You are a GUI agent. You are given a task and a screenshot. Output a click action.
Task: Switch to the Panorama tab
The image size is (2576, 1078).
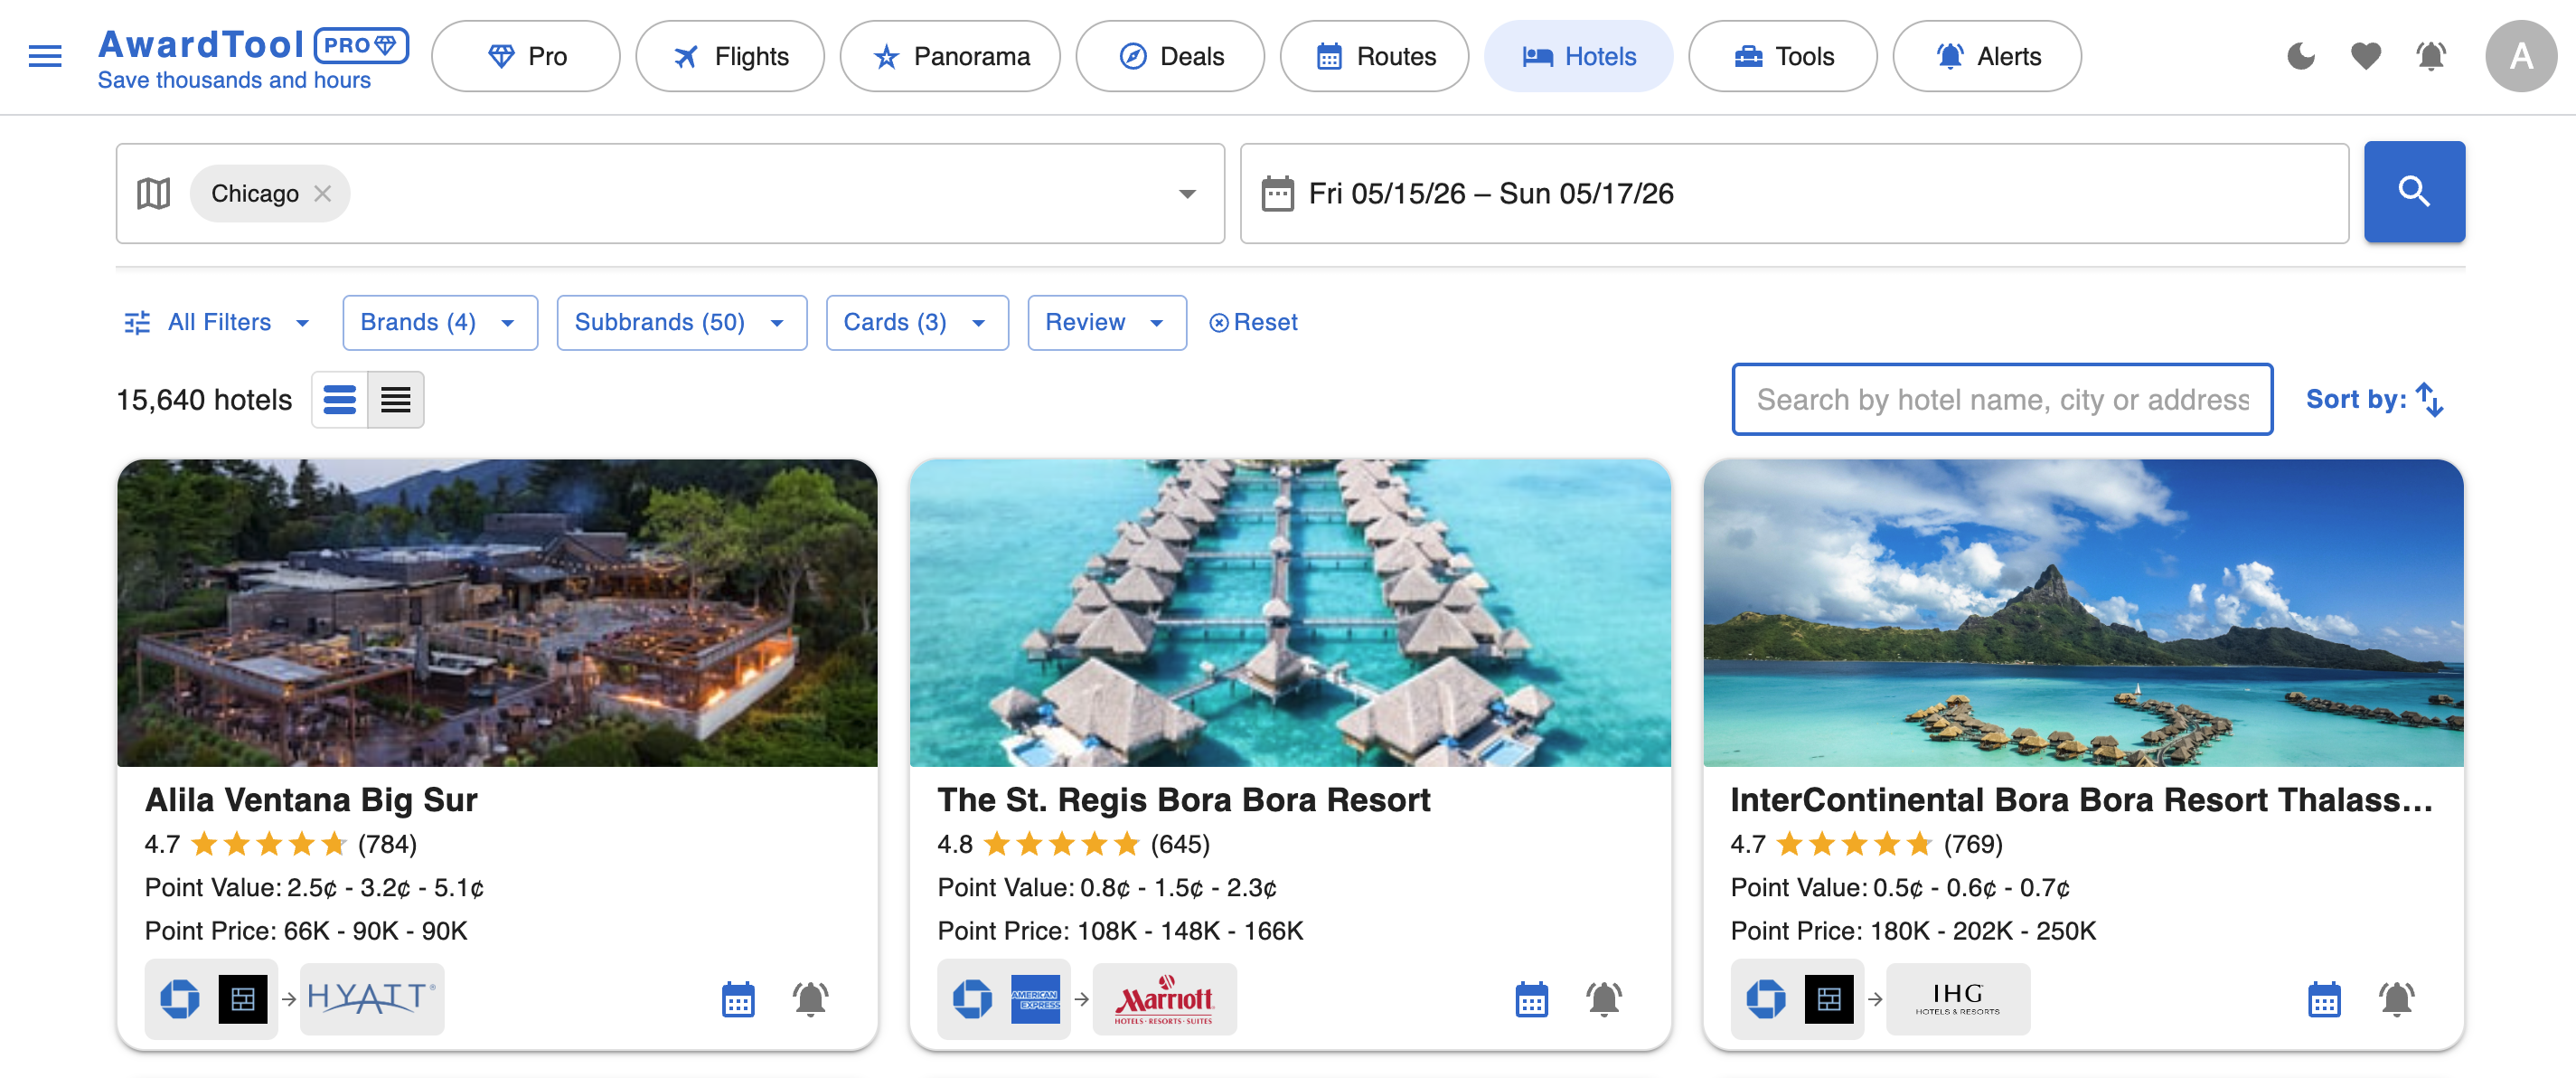click(x=950, y=56)
